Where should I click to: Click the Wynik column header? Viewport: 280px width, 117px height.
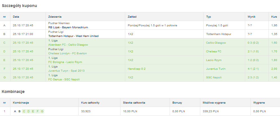point(251,17)
